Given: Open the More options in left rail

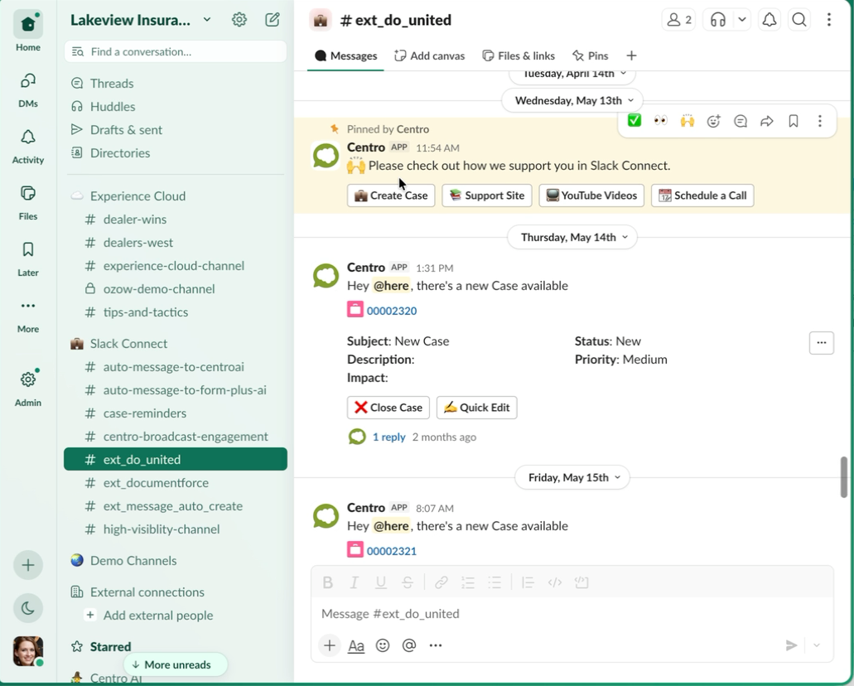Looking at the screenshot, I should (x=28, y=315).
